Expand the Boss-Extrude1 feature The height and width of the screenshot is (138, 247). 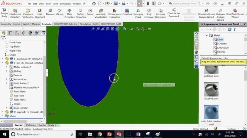(7, 108)
